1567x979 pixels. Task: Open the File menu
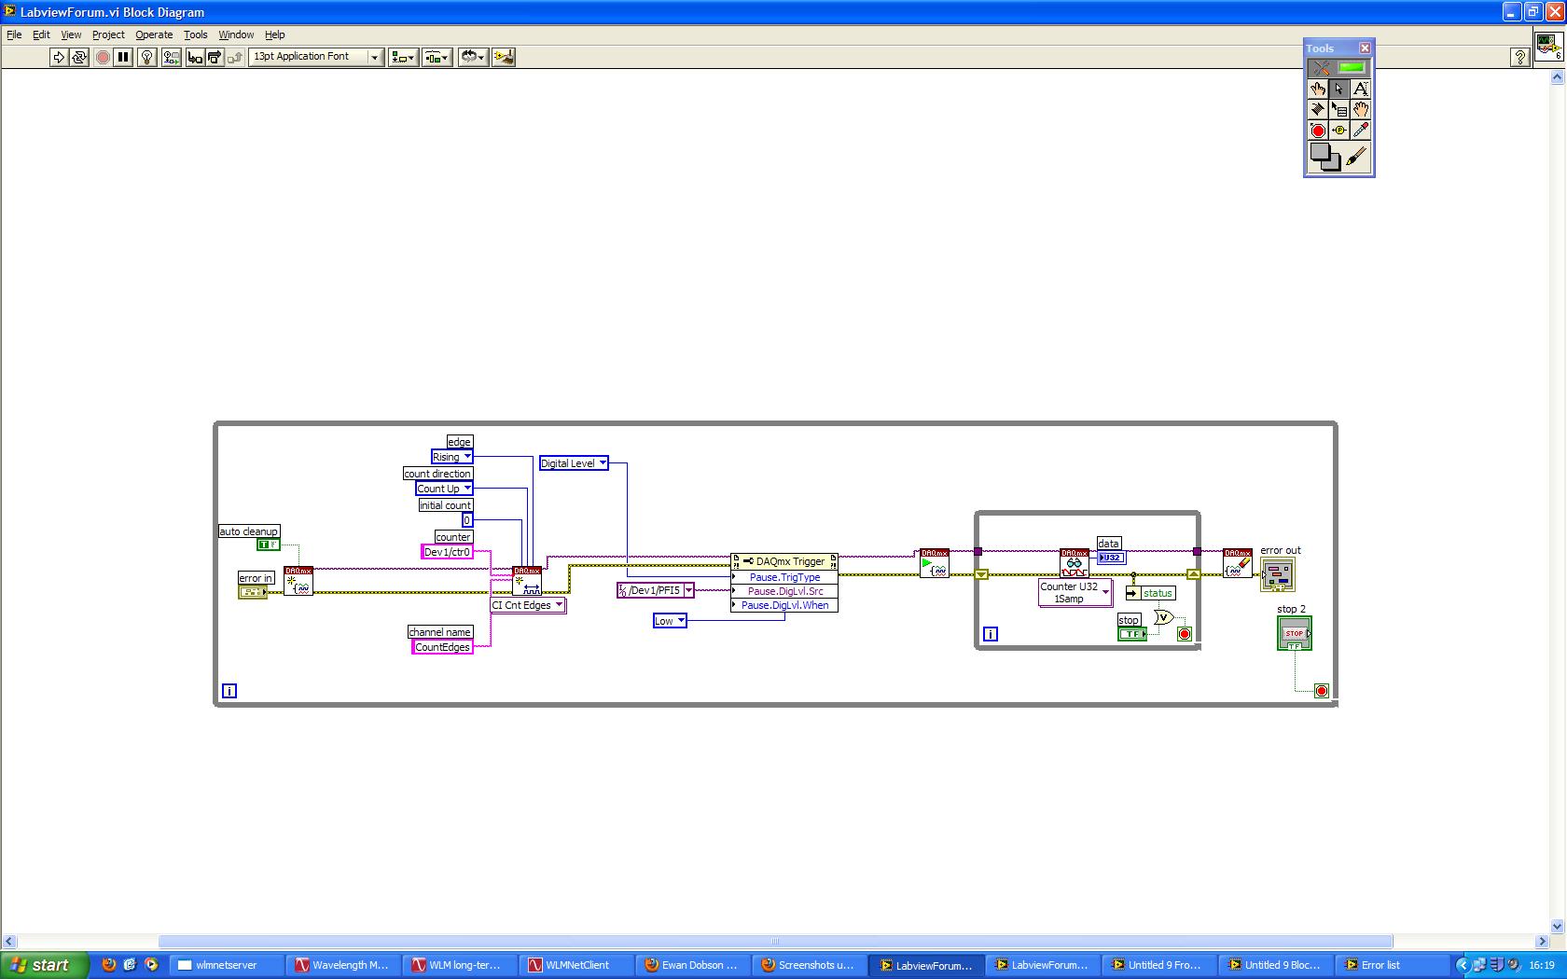(x=14, y=34)
